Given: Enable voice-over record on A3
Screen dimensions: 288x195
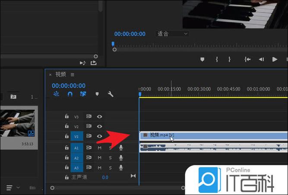Looking at the screenshot, I should [121, 167].
